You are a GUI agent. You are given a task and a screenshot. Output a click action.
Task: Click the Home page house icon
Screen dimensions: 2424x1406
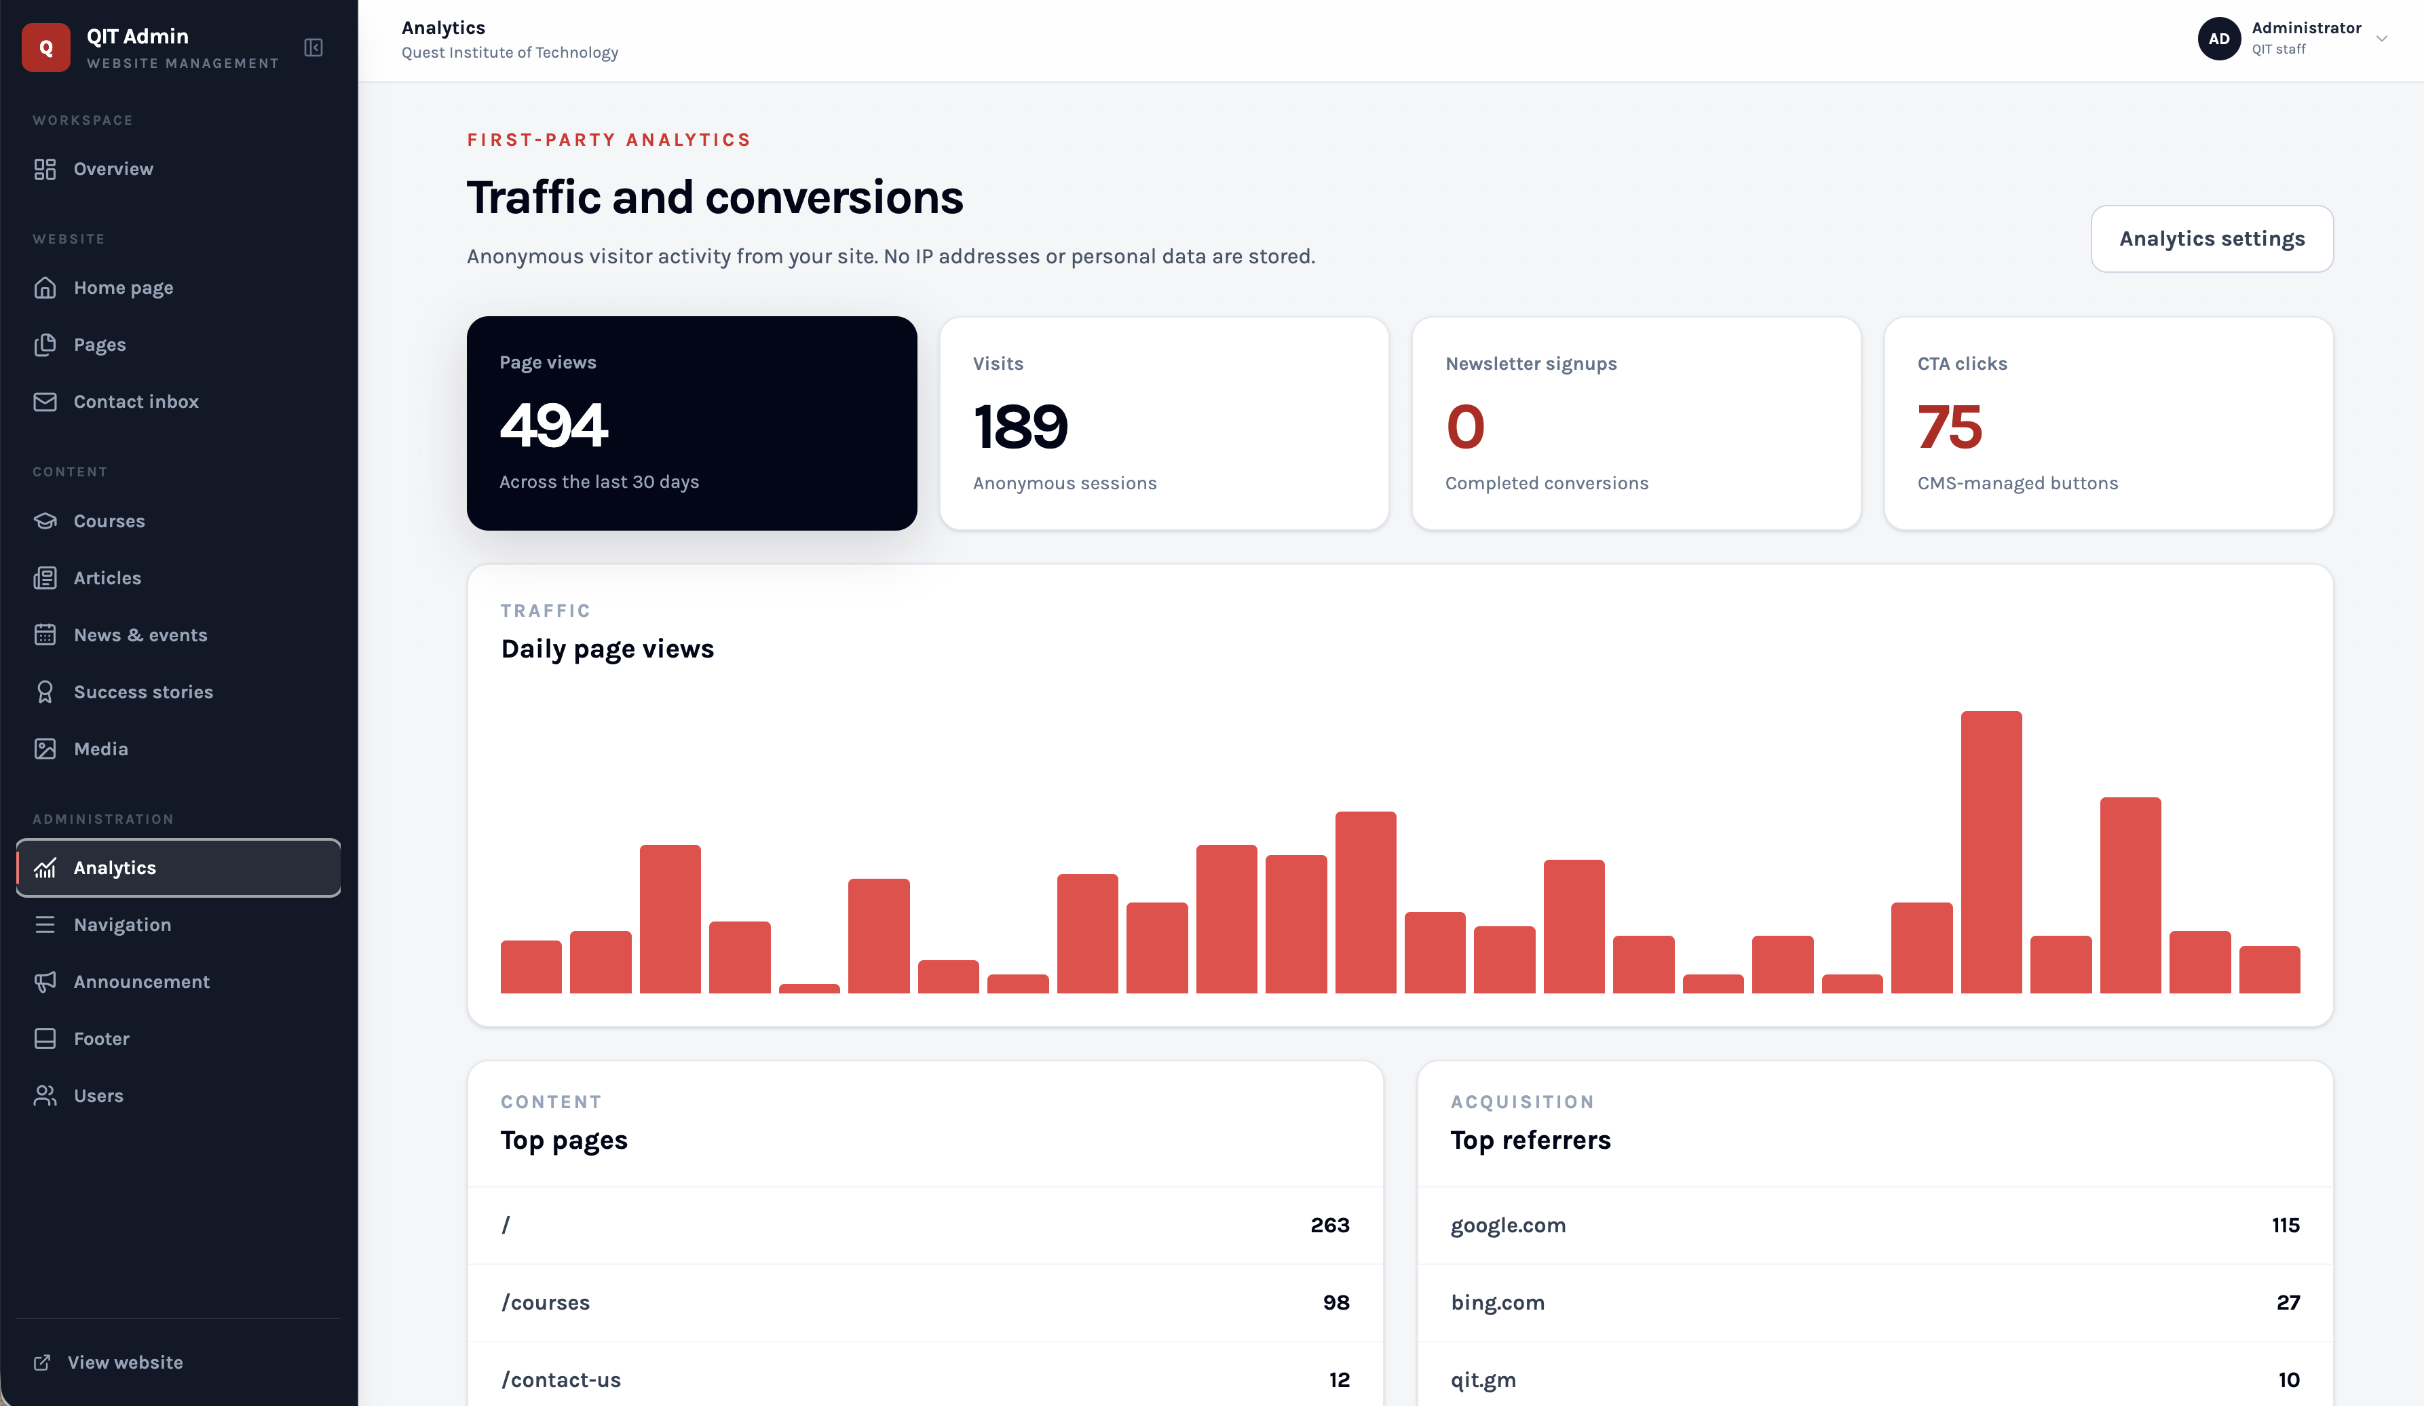(x=45, y=288)
